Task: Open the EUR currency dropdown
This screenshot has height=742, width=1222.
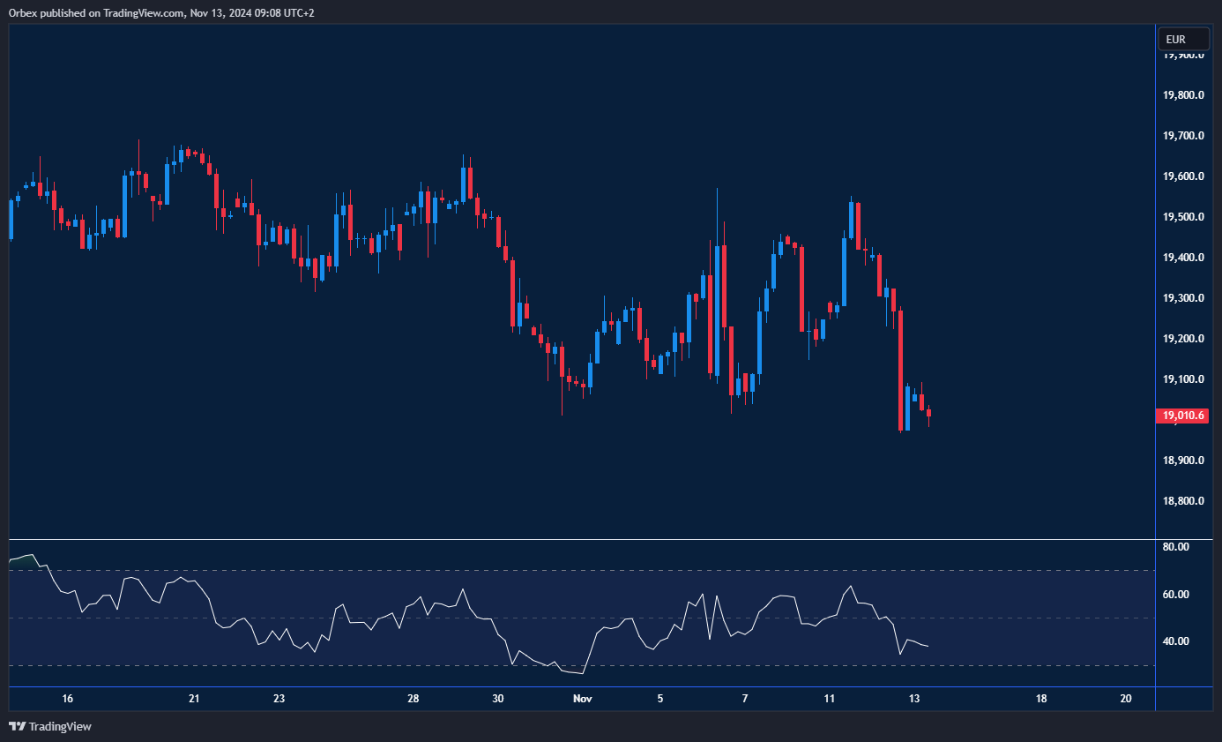Action: click(1183, 40)
